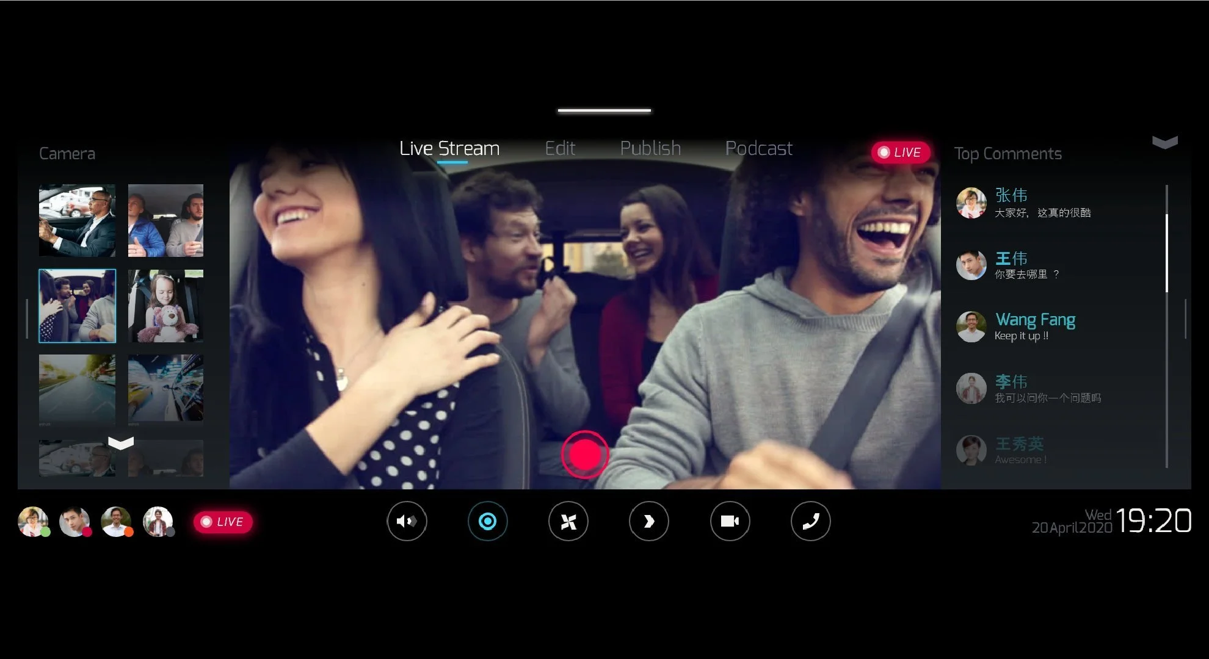Toggle the red record button on video
The height and width of the screenshot is (659, 1209).
[584, 455]
